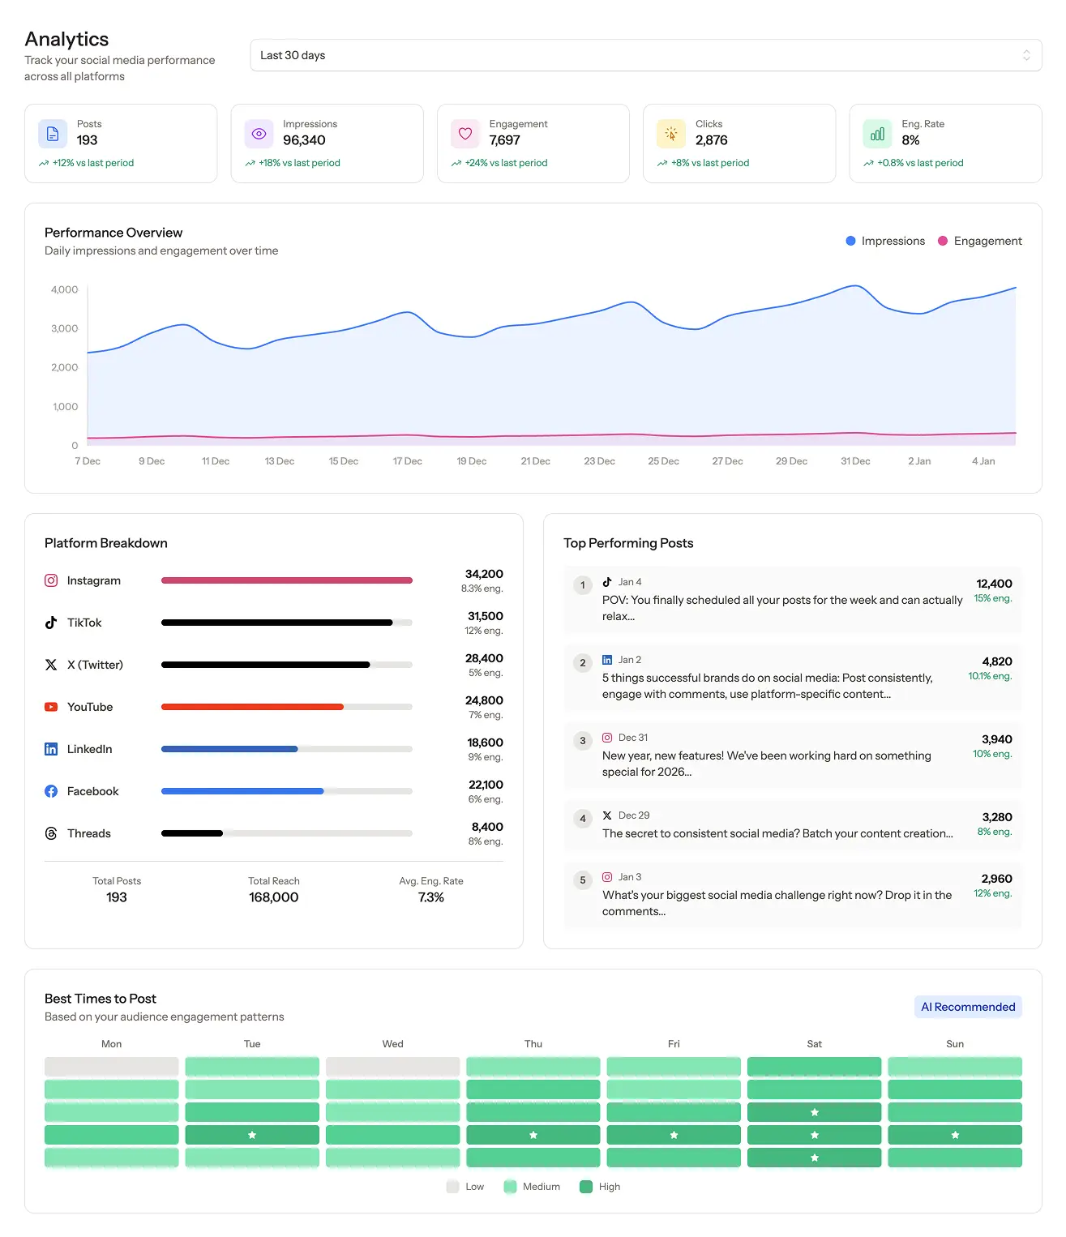The height and width of the screenshot is (1237, 1066).
Task: Click the Medium legend color swatch
Action: (510, 1186)
